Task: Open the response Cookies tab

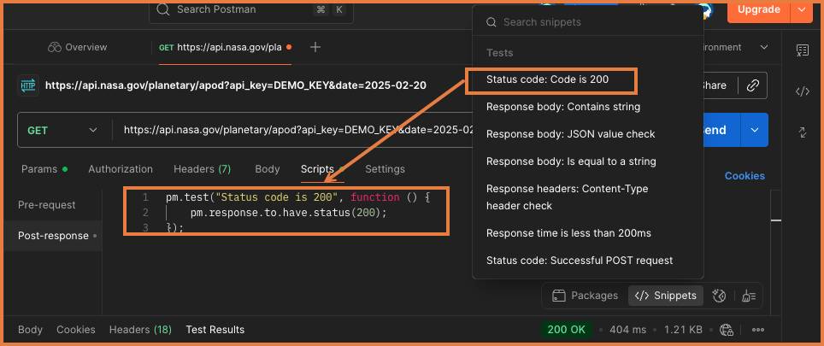Action: point(76,330)
